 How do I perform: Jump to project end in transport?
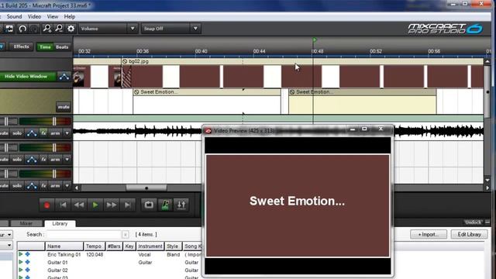pos(127,205)
